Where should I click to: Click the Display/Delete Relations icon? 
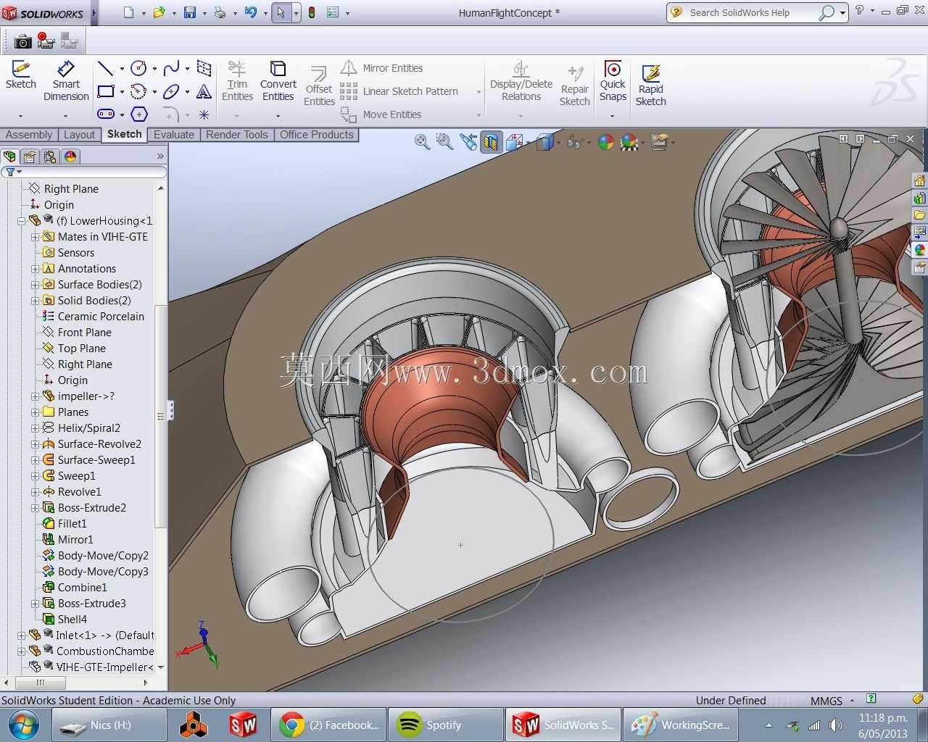pyautogui.click(x=521, y=80)
